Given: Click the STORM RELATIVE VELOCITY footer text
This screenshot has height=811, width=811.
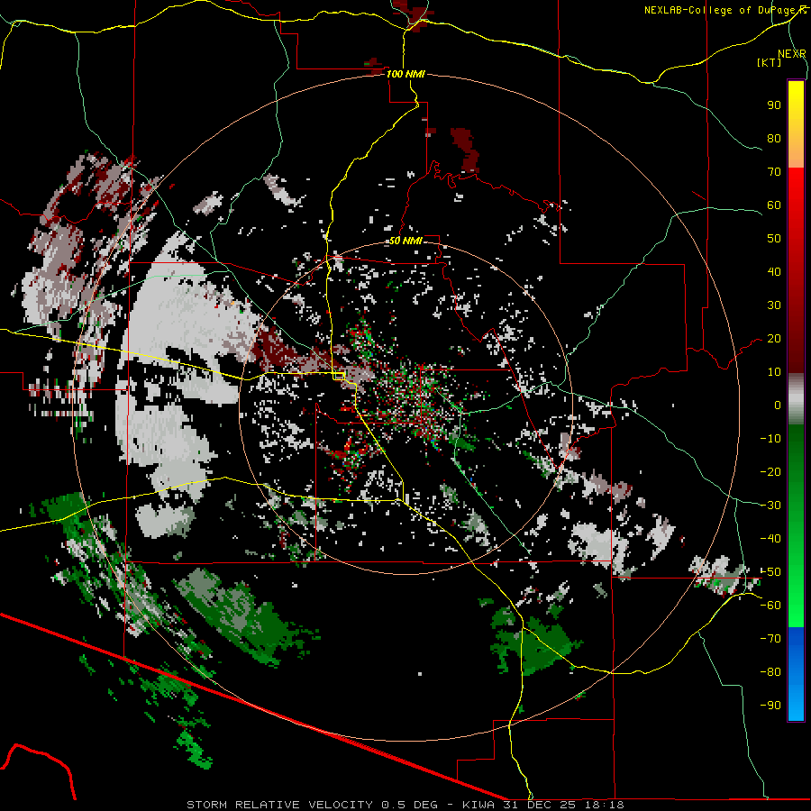Looking at the screenshot, I should click(279, 805).
